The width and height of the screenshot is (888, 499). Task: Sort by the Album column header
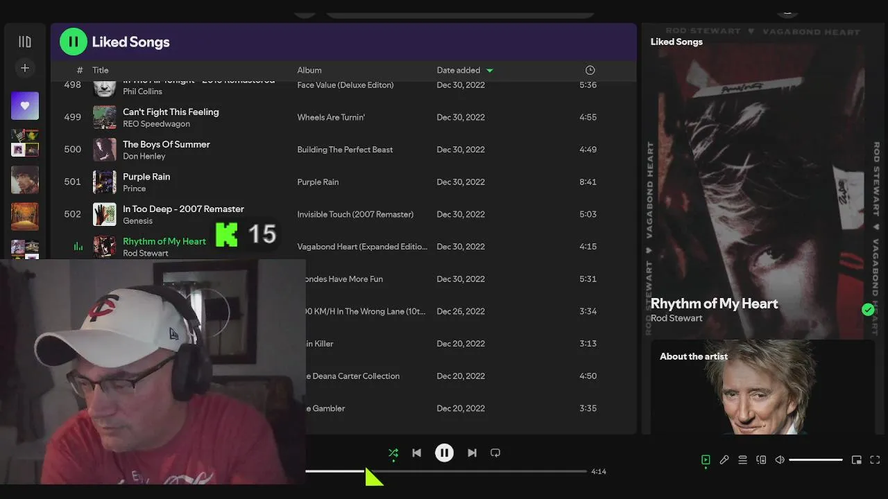click(x=309, y=70)
